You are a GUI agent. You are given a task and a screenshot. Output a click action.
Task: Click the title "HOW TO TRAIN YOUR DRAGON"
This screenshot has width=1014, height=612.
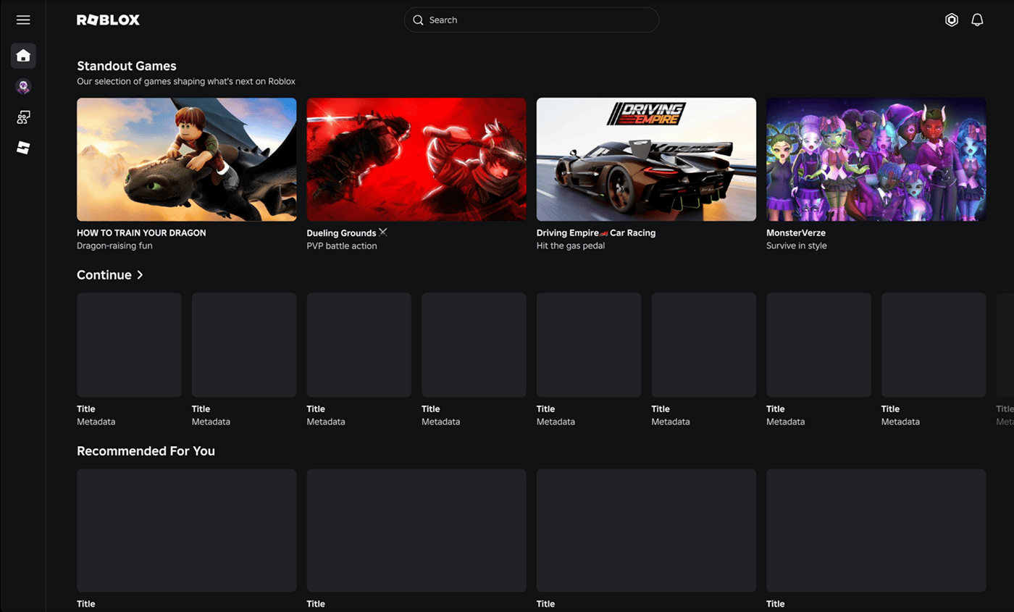pyautogui.click(x=141, y=233)
